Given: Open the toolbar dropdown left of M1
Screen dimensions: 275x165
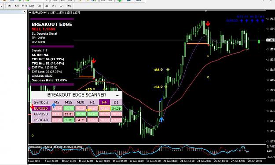Looking at the screenshot, I should 2,6.
